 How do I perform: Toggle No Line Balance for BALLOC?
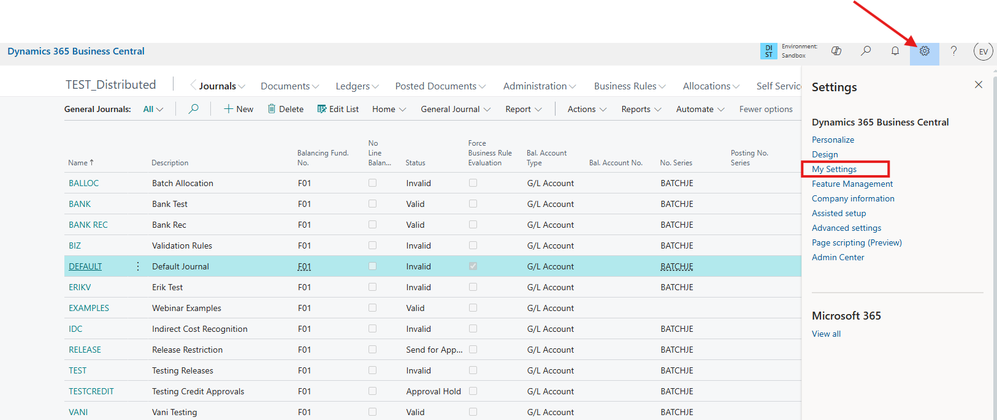point(372,183)
